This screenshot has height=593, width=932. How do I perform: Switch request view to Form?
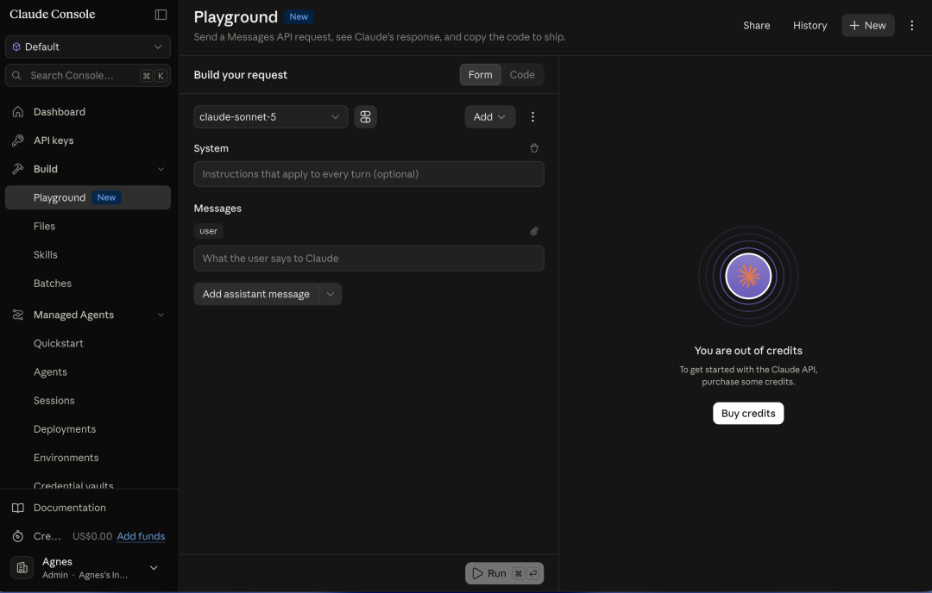[481, 75]
